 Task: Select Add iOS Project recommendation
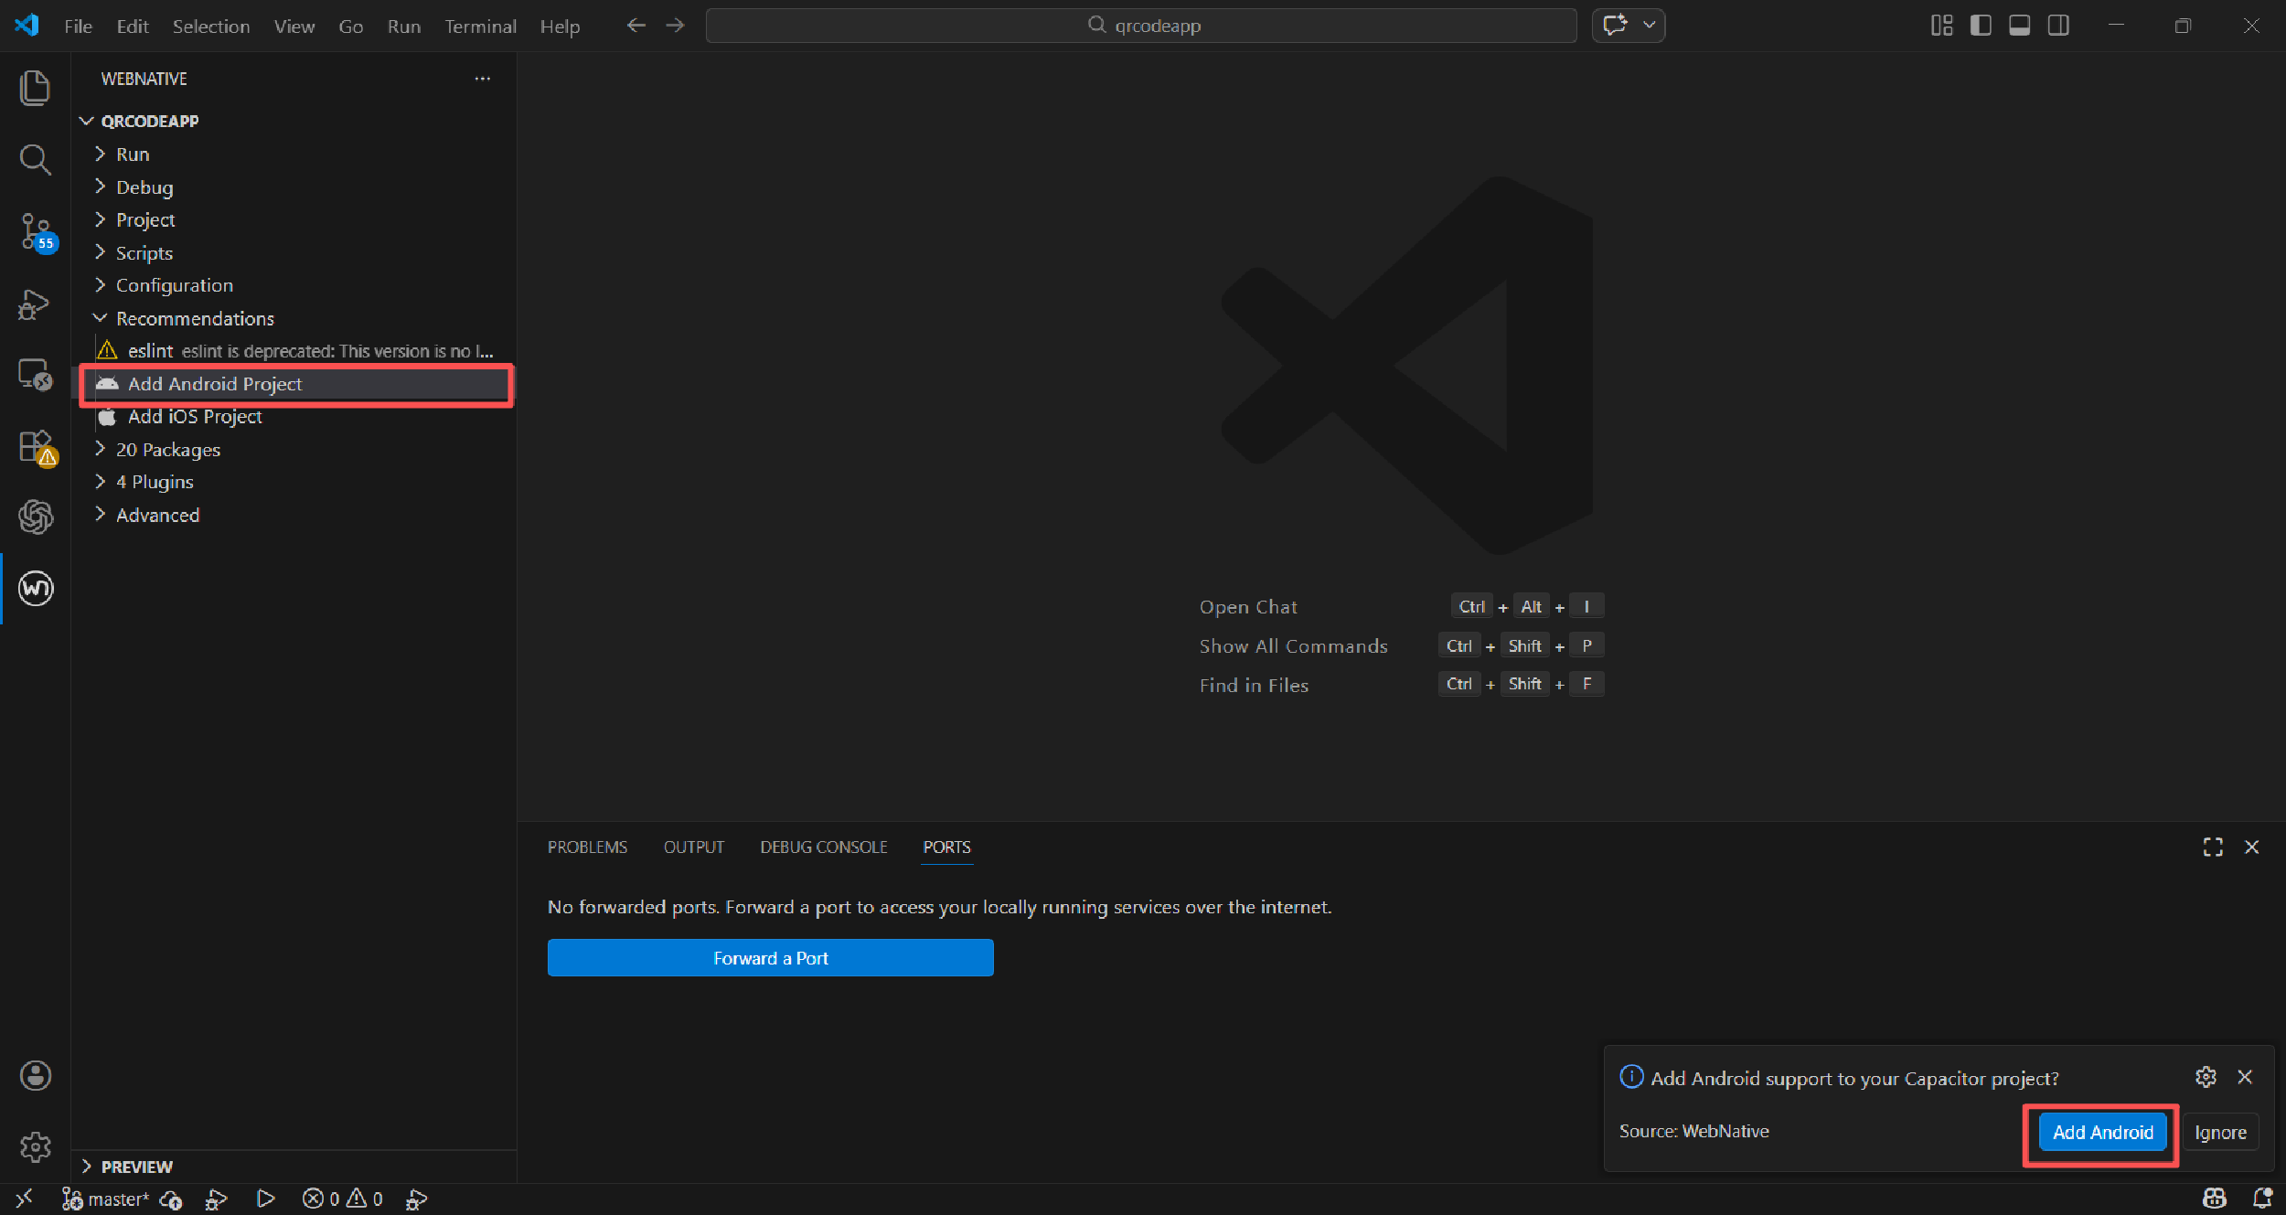coord(294,416)
